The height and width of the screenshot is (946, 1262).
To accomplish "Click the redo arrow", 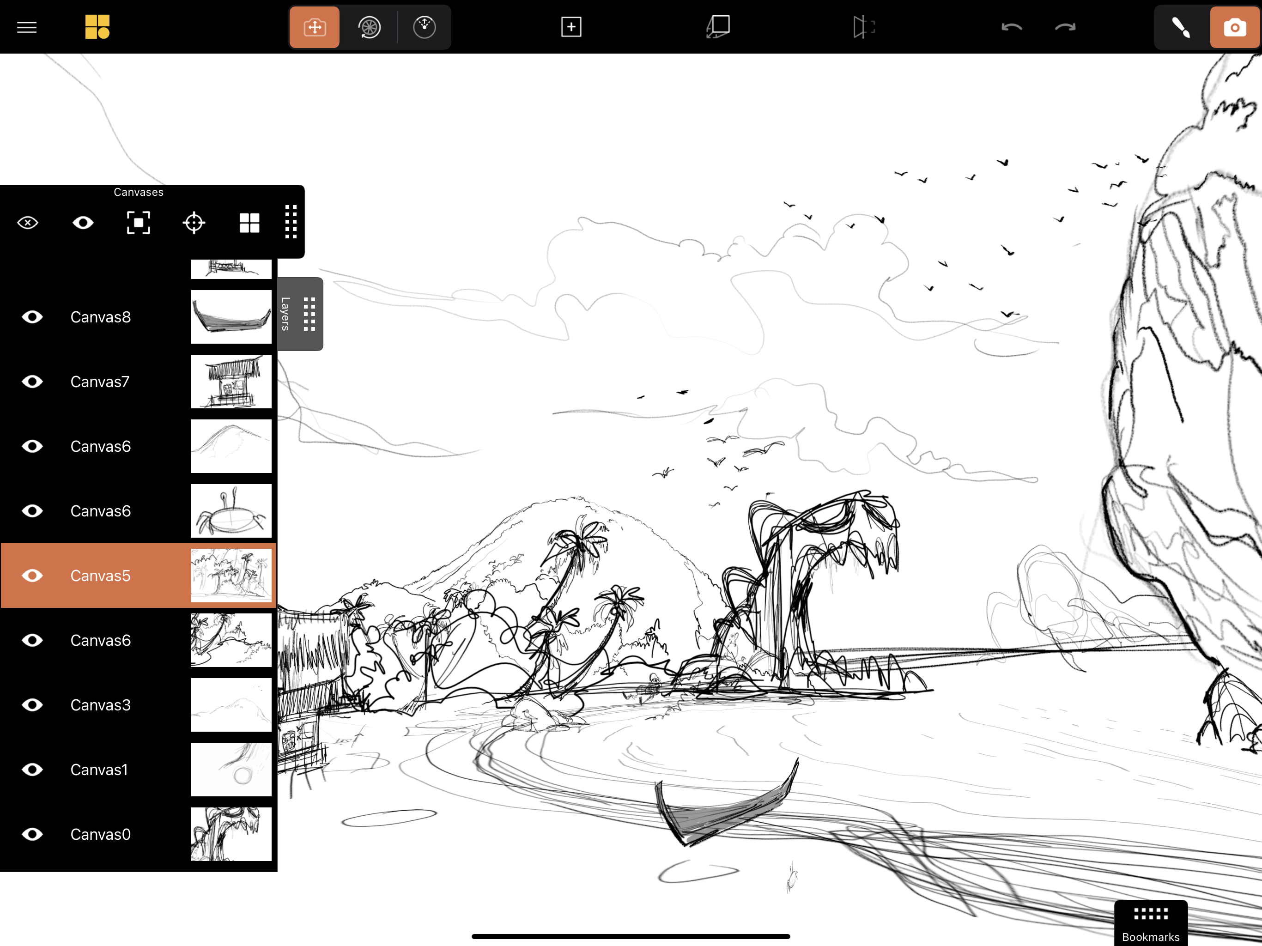I will point(1065,27).
